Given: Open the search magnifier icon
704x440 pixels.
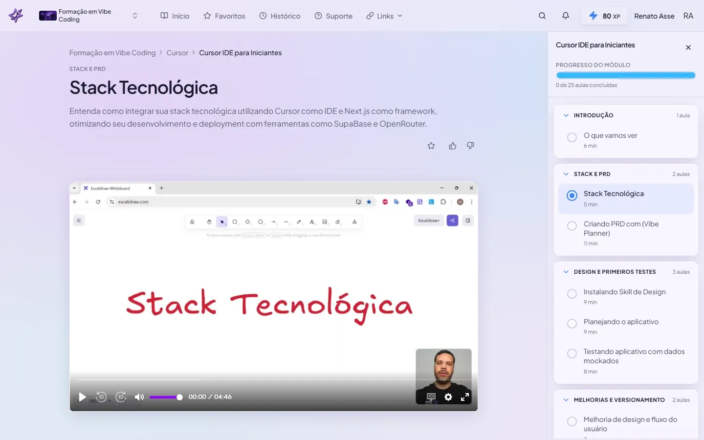Looking at the screenshot, I should pyautogui.click(x=542, y=16).
